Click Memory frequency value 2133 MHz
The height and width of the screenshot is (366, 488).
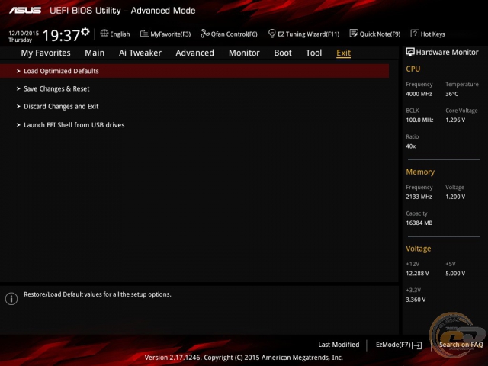click(419, 197)
